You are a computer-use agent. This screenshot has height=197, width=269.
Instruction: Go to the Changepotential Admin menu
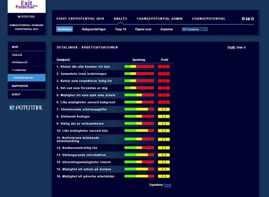(x=159, y=19)
